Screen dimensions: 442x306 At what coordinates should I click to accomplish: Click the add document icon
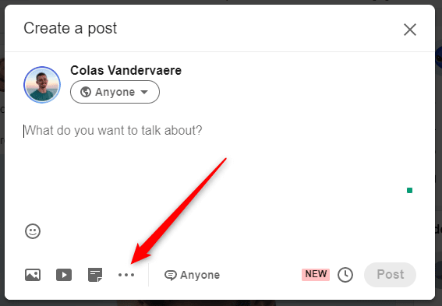95,275
